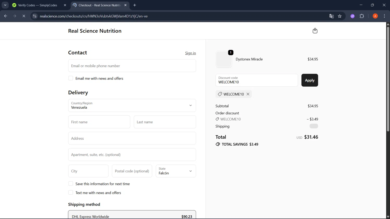Focus the Apartment, suite, etc. field

click(132, 155)
